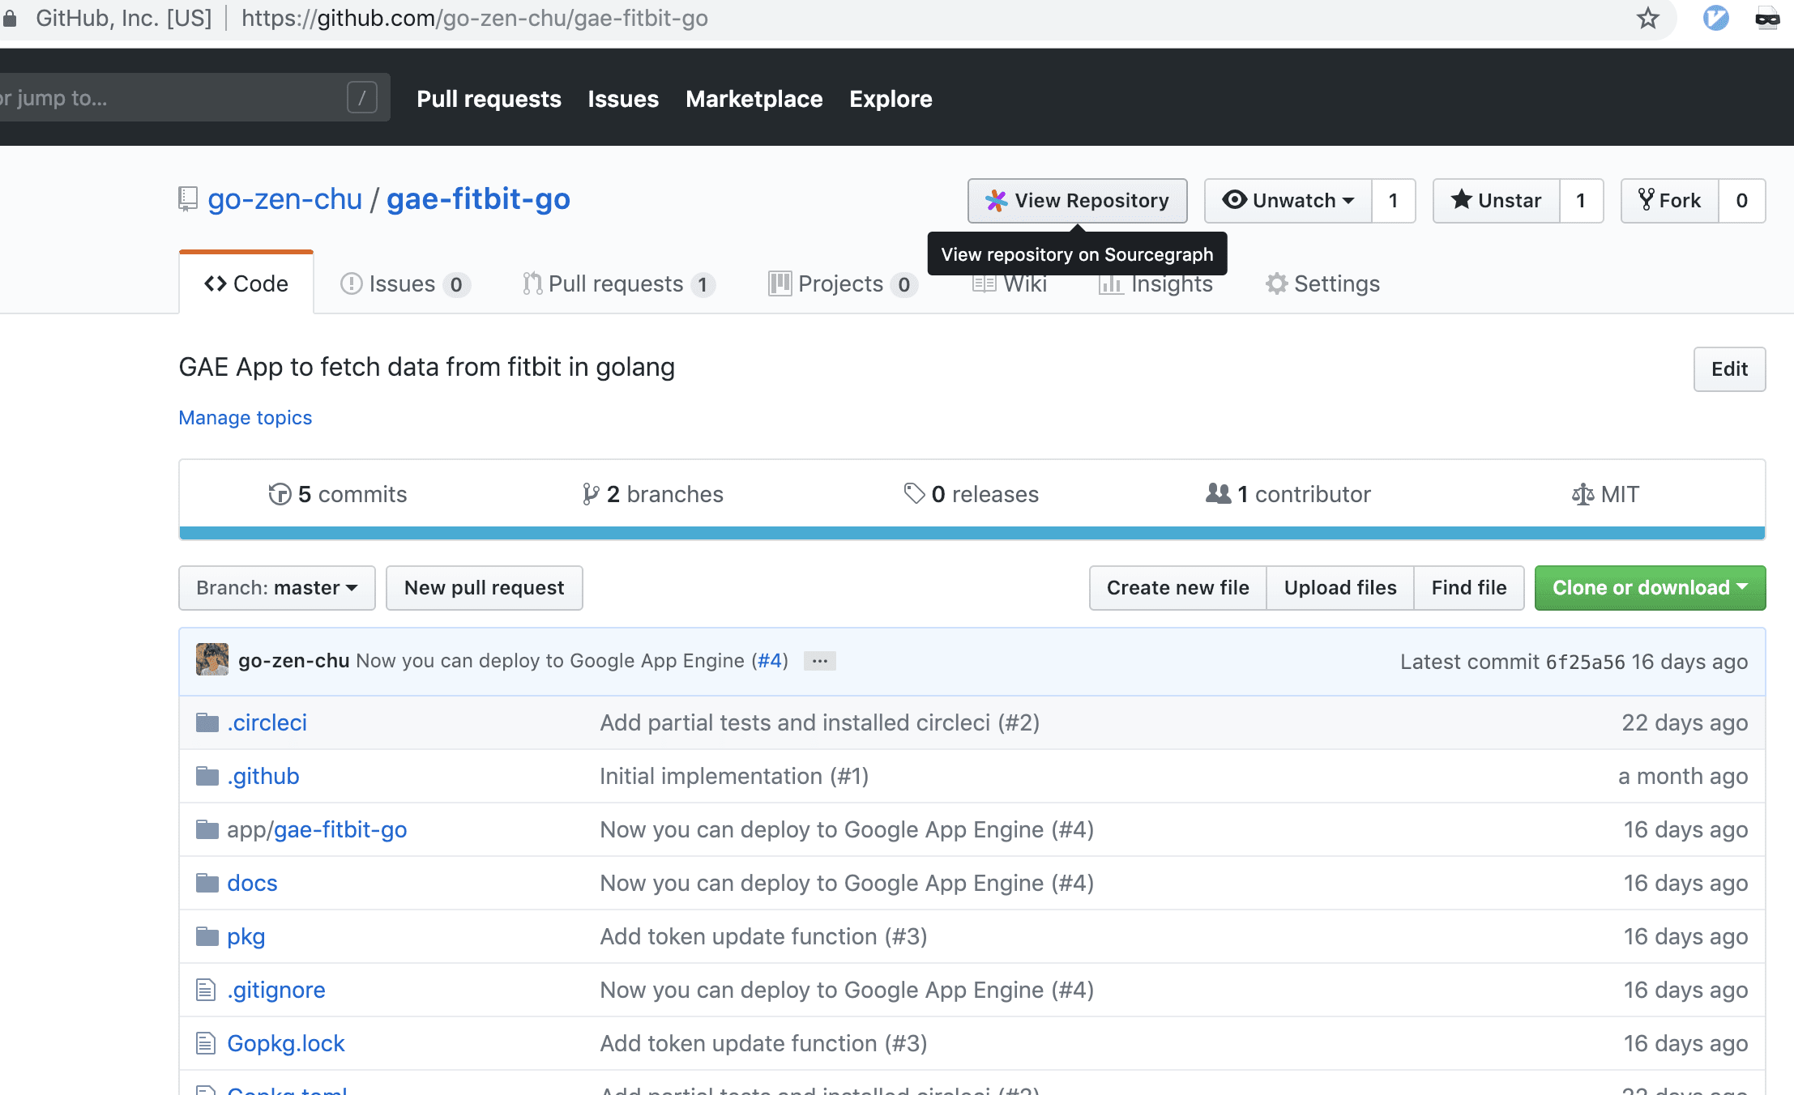Click the Gopkg.lock file icon
Viewport: 1794px width, 1095px height.
tap(206, 1043)
